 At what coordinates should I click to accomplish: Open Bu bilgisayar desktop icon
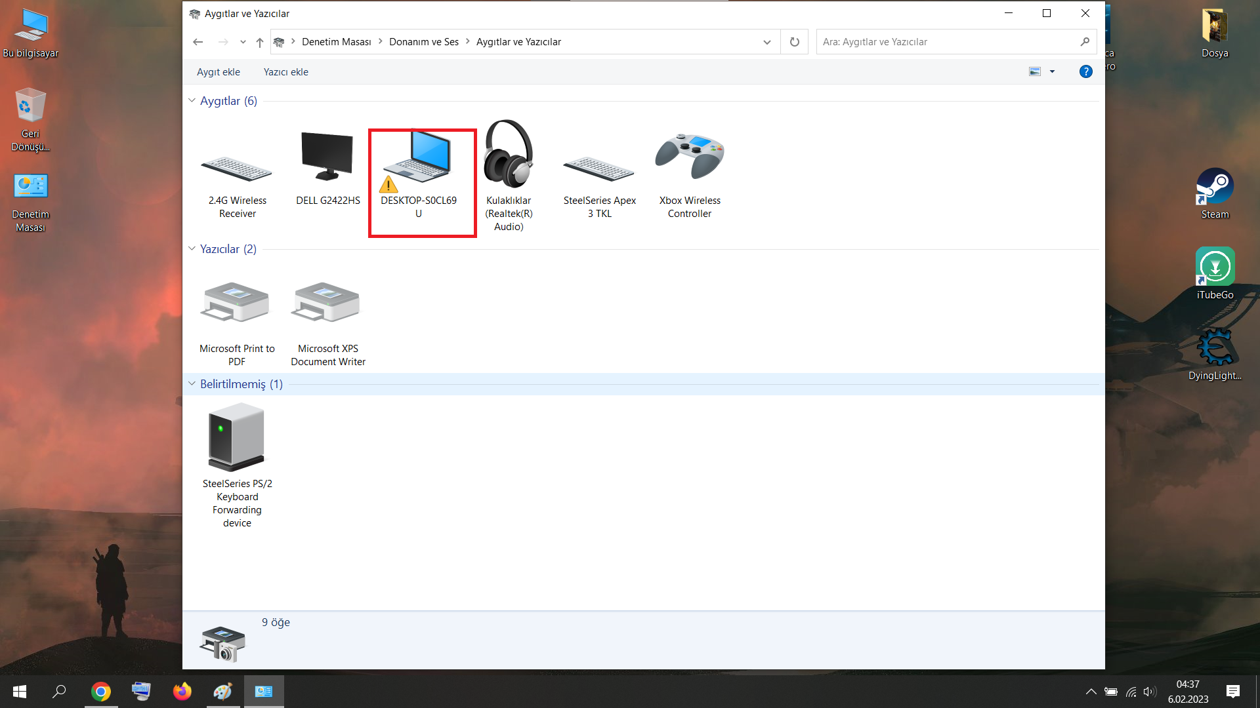point(31,33)
